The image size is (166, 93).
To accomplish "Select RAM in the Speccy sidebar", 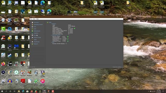I will point(35,29).
